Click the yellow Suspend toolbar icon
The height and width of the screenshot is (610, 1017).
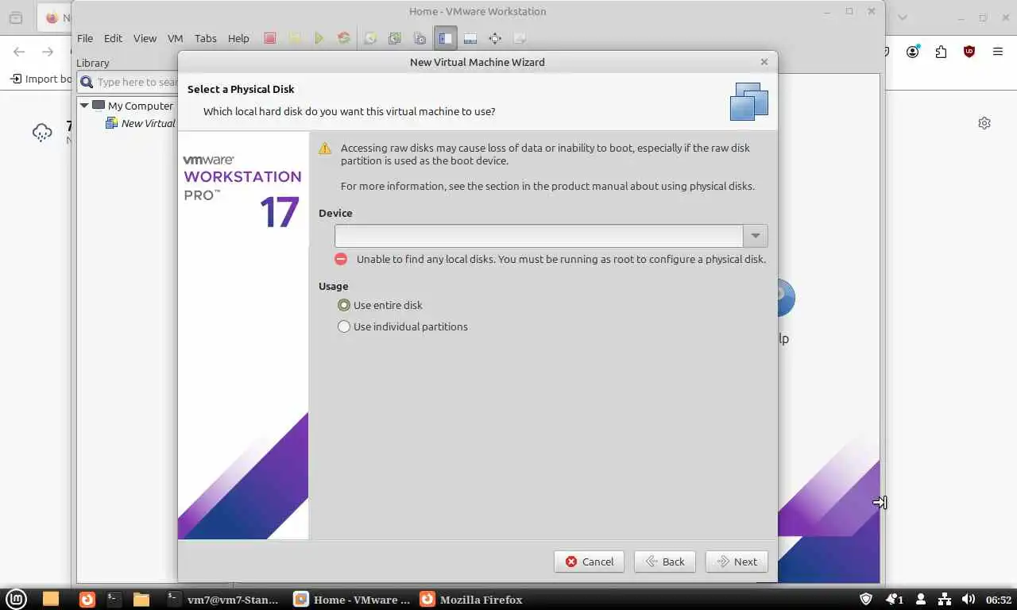tap(295, 38)
